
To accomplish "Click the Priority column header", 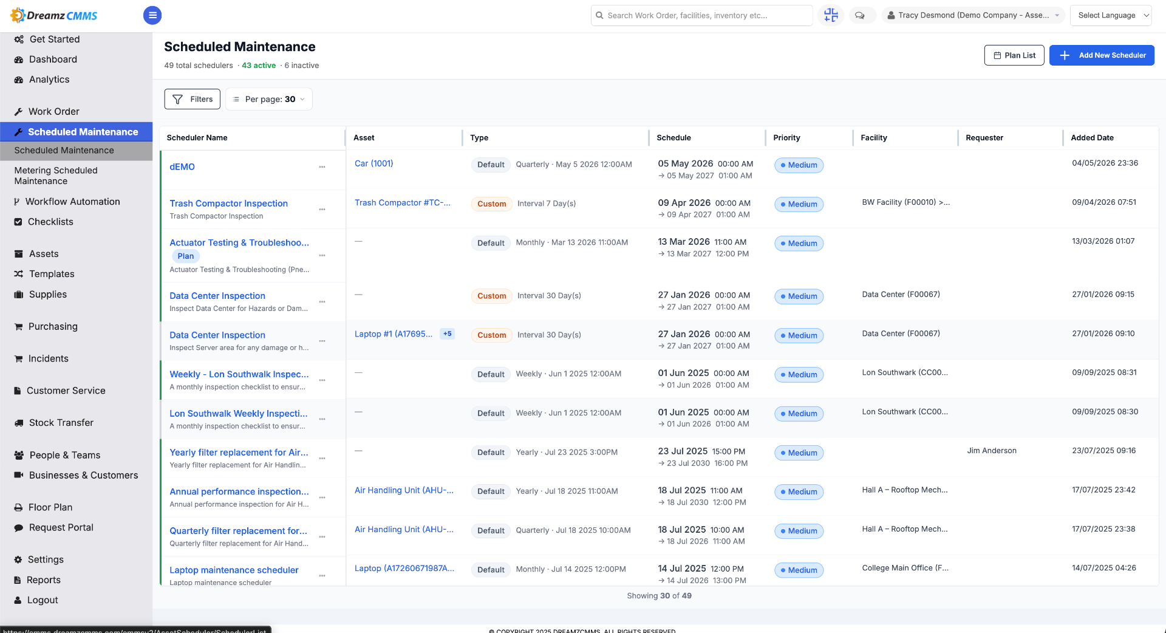I will [786, 138].
